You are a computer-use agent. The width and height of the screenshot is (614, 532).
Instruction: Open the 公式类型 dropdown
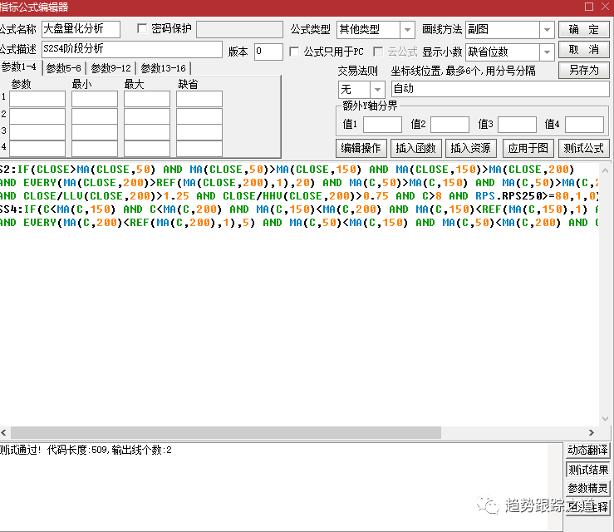tap(407, 30)
